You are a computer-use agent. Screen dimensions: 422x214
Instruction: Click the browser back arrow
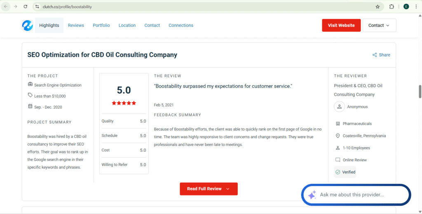(x=6, y=7)
